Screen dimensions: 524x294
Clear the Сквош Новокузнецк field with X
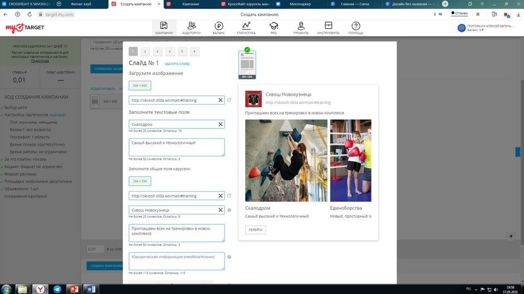click(221, 210)
